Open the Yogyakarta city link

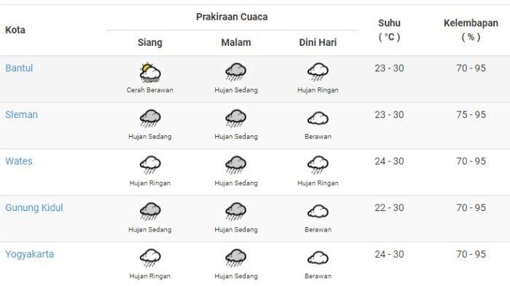coord(29,254)
